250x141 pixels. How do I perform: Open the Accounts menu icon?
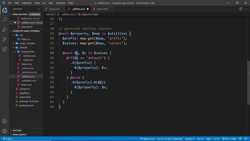[x=4, y=121]
